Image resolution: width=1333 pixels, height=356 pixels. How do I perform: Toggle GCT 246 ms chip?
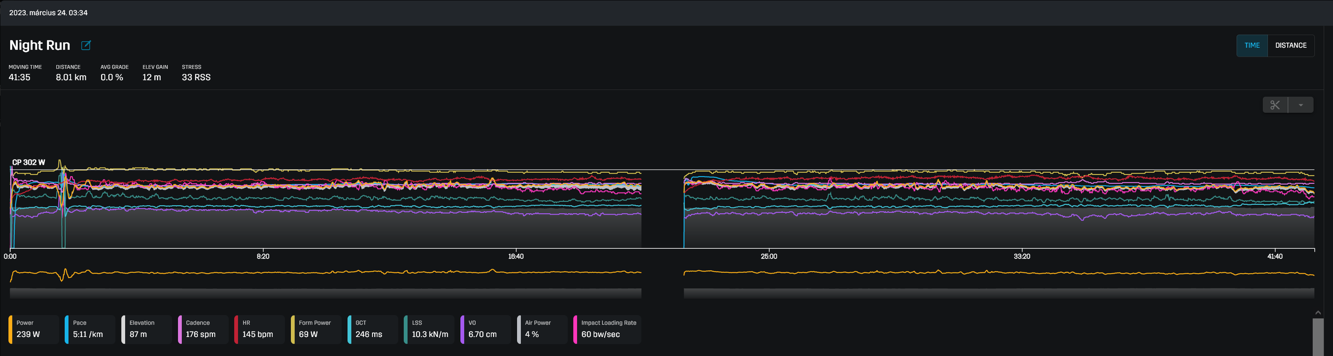[372, 329]
